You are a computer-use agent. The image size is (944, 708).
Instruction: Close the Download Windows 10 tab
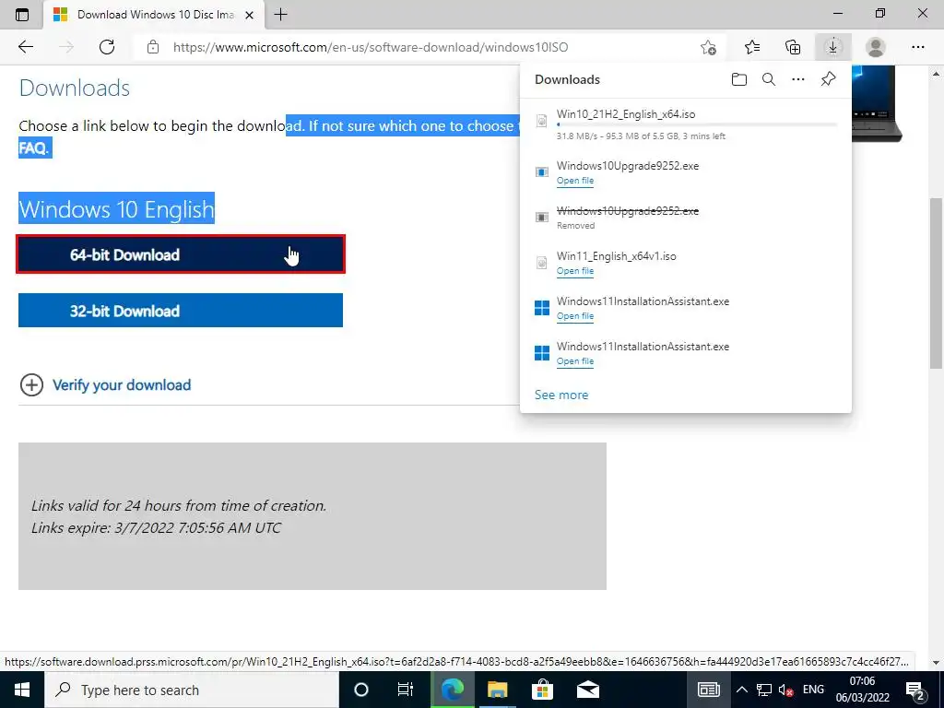pyautogui.click(x=249, y=15)
